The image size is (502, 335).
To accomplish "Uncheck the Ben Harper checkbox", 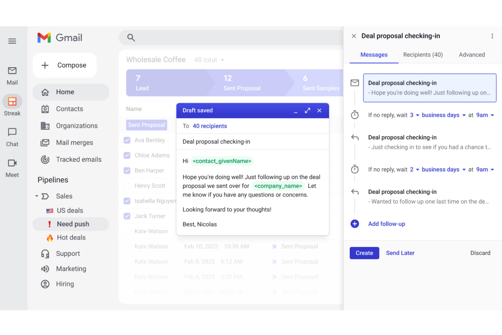I will pos(127,170).
